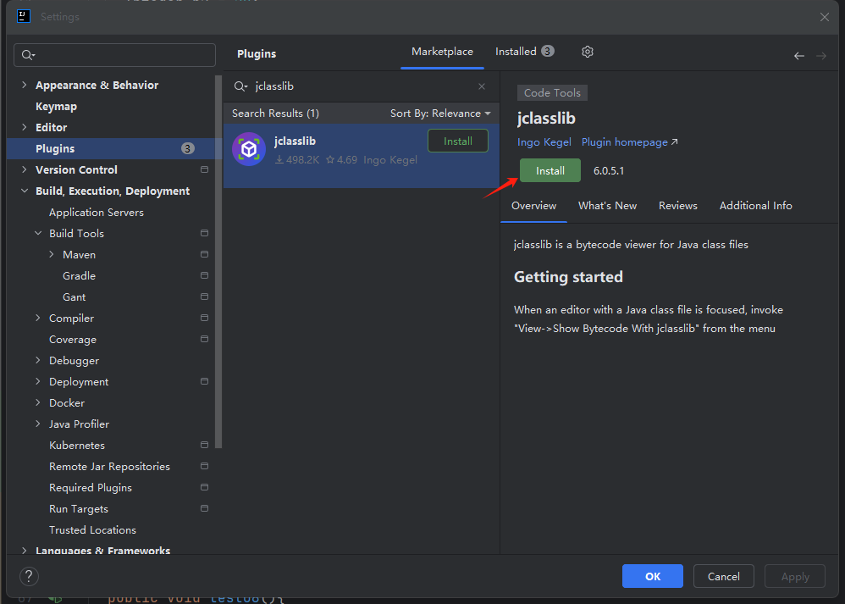Switch to the Marketplace tab
845x604 pixels.
click(x=443, y=52)
